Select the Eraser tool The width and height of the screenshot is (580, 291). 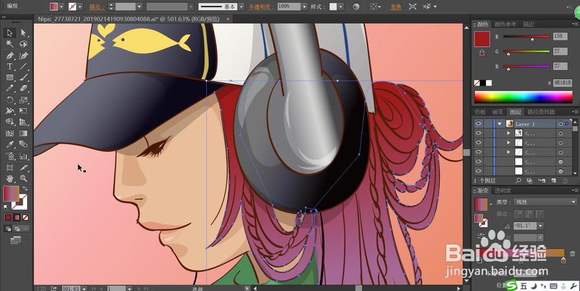click(x=23, y=89)
